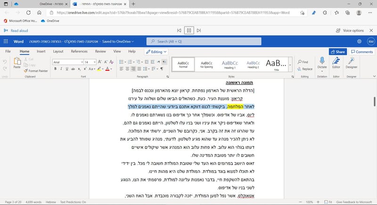Switch to the View tab
This screenshot has width=377, height=205.
117,51
